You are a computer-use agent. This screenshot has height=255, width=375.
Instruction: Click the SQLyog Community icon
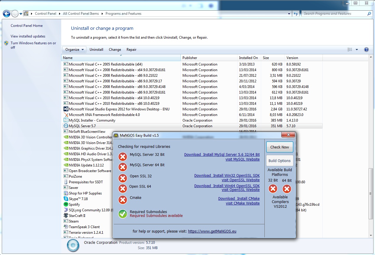click(66, 210)
